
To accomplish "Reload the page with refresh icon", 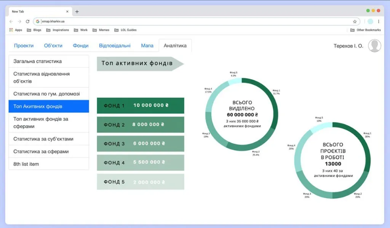I will [x=27, y=22].
